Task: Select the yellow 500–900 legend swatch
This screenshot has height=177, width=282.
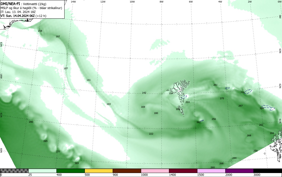Action: [99, 171]
